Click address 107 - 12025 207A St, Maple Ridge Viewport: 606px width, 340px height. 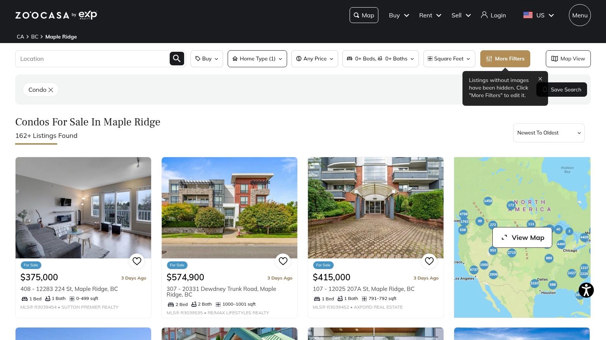[364, 289]
